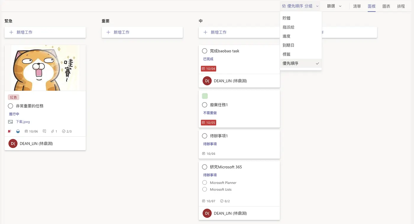Click the calendar icon beside 10/06 on 非常重要的任務
The image size is (414, 224).
pyautogui.click(x=26, y=131)
